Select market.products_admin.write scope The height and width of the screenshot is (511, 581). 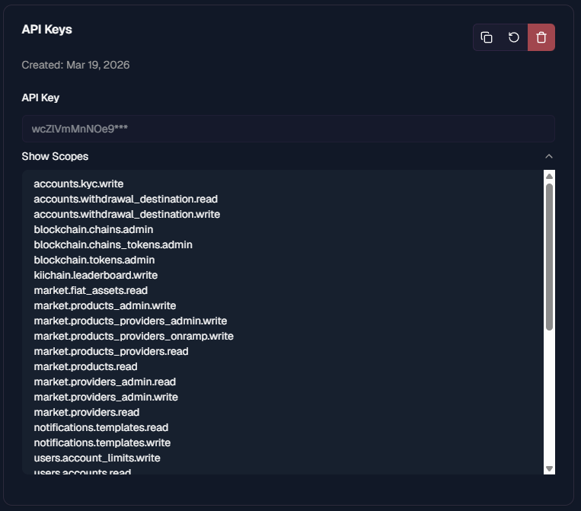[x=105, y=305]
